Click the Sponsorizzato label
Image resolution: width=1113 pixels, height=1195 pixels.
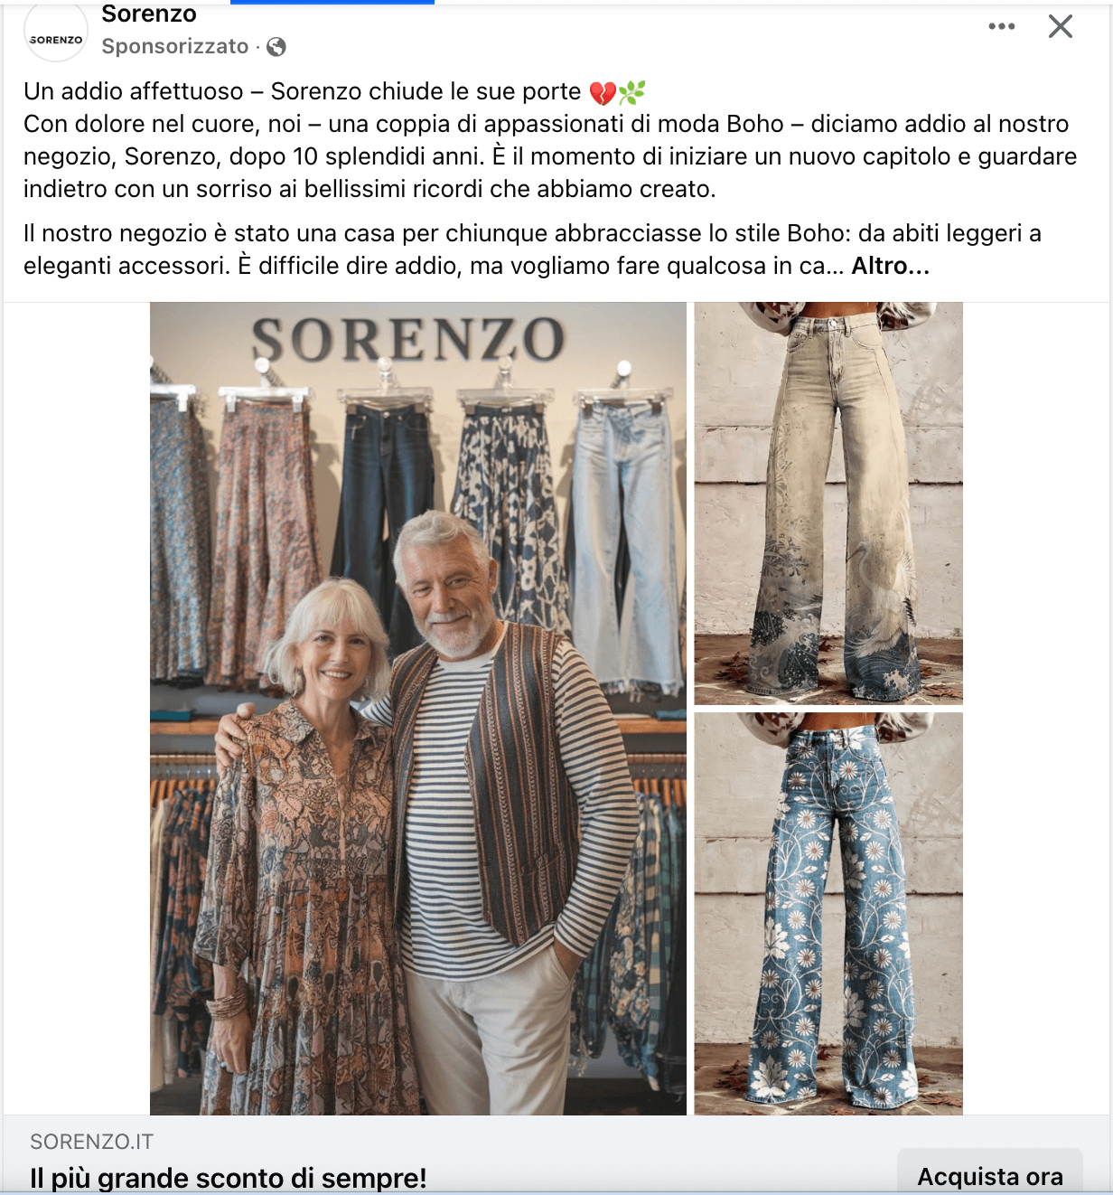pos(175,46)
